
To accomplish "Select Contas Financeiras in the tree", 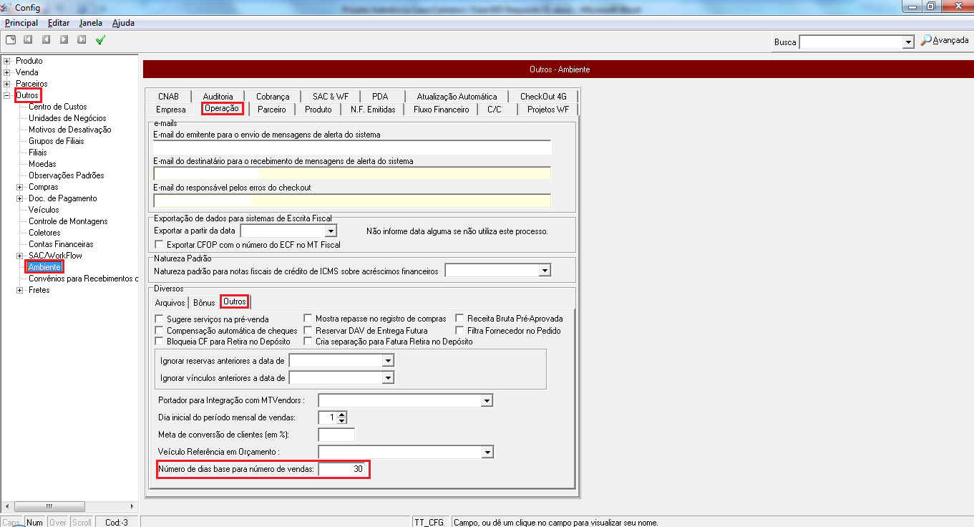I will click(61, 244).
